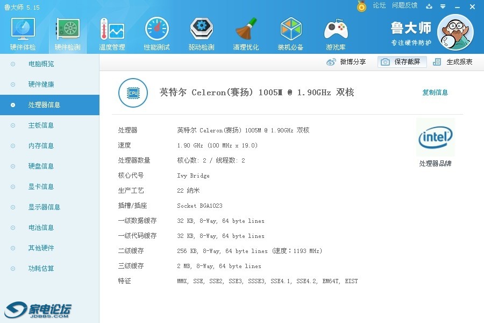Screen dimensions: 484x323
Task: Click the 三级缓存 value '2 MB, 8-Way'
Action: click(x=219, y=266)
